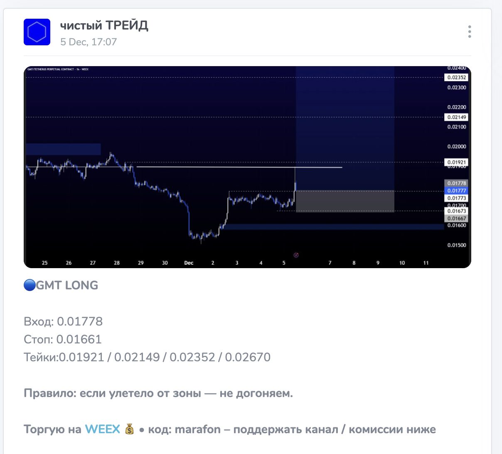502x454 pixels.
Task: Click the grey 0.01778 entry price tag
Action: pos(455,183)
